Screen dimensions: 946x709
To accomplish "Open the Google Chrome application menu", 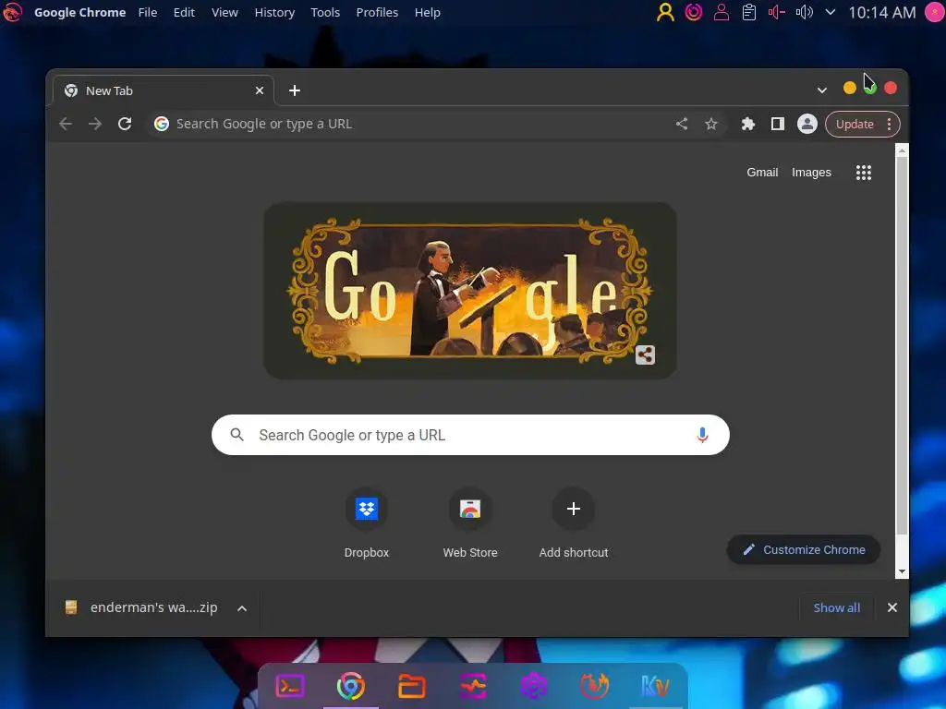I will [x=79, y=12].
